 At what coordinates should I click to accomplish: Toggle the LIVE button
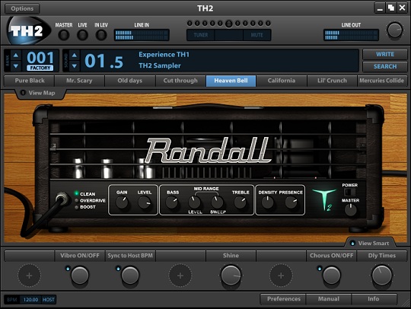point(82,35)
